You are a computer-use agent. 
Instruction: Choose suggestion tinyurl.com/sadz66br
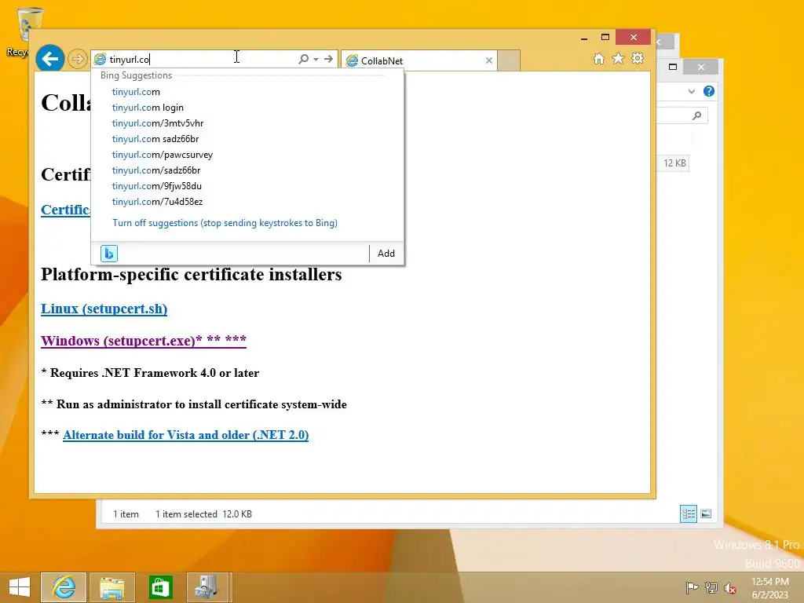click(x=156, y=170)
